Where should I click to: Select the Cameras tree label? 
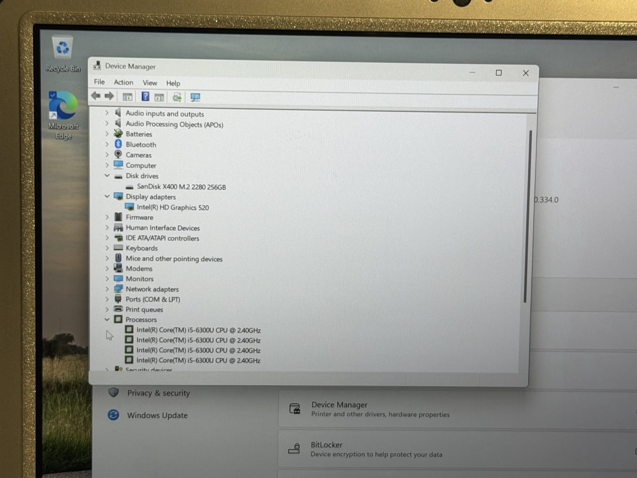(139, 155)
